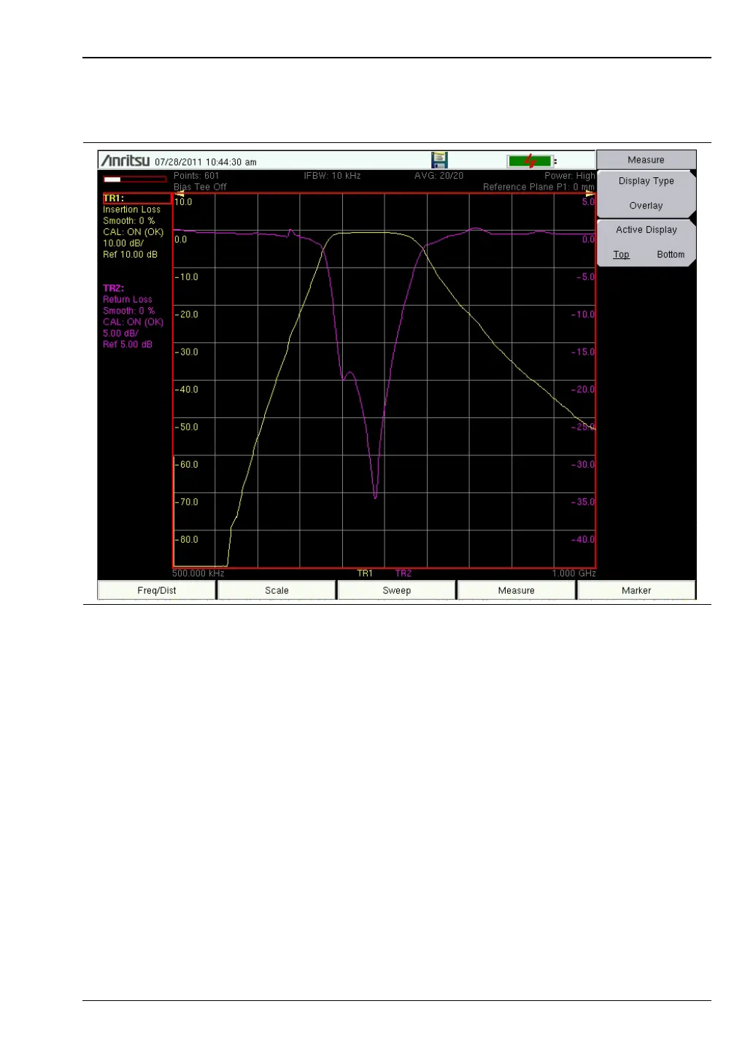Click the 'Power: High' readout
753x1063 pixels.
coord(570,176)
